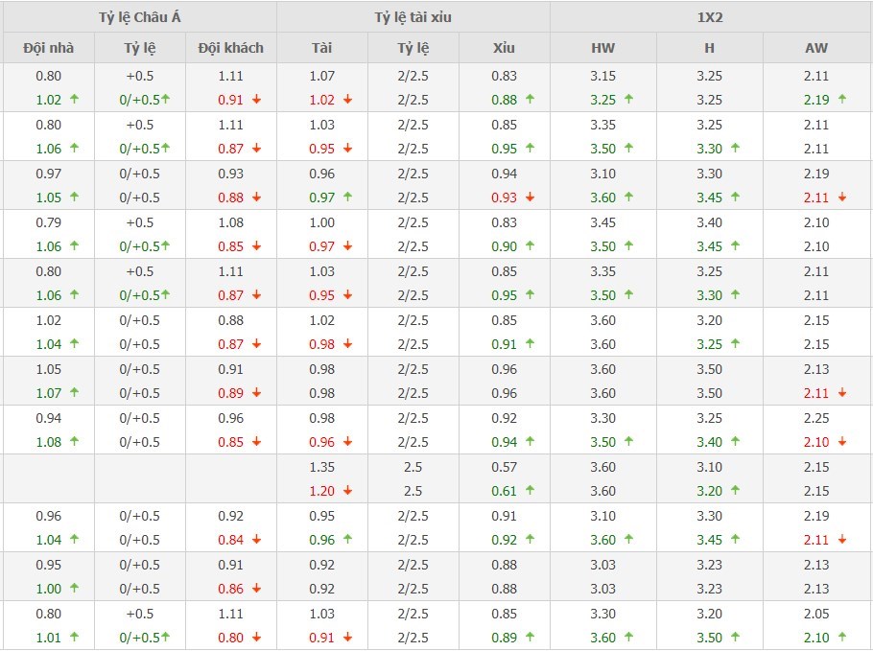Click the Đội nhà column header

[x=48, y=48]
